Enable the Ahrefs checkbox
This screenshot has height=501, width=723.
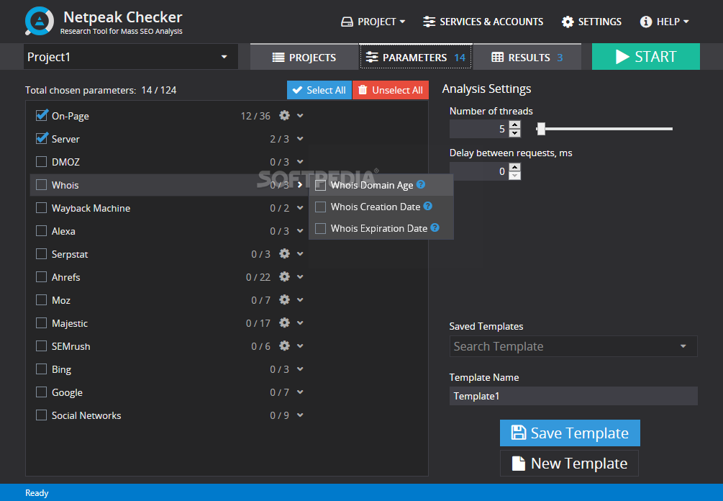point(42,277)
